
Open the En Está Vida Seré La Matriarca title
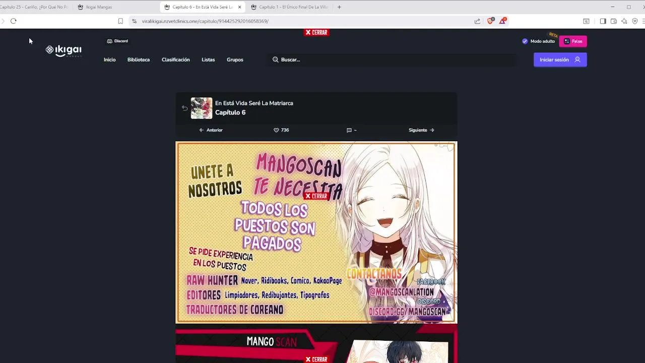point(254,103)
